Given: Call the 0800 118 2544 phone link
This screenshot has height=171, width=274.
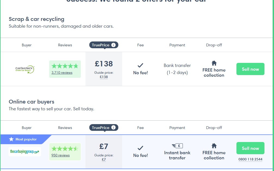Looking at the screenshot, I should pyautogui.click(x=250, y=159).
